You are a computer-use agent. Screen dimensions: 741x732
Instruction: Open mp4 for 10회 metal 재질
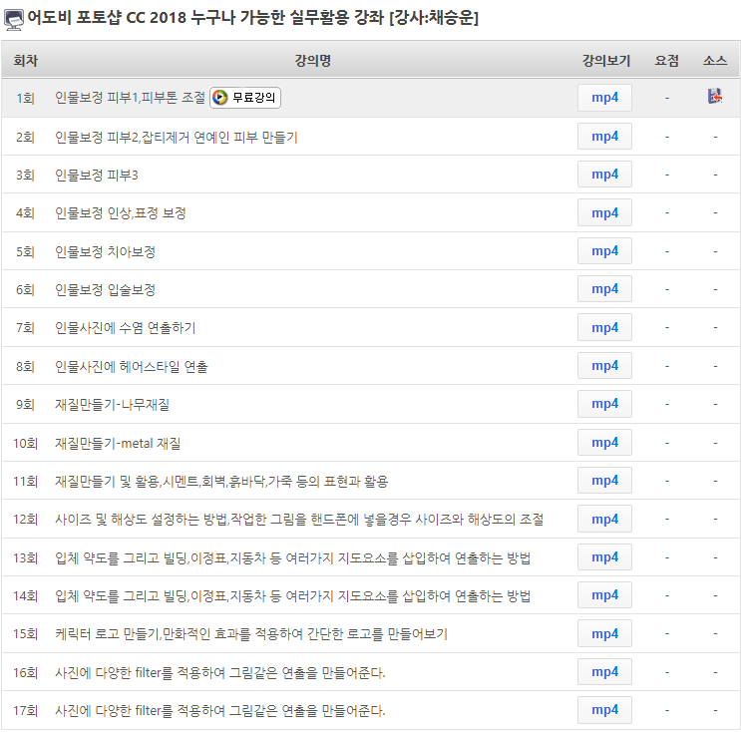pos(604,443)
